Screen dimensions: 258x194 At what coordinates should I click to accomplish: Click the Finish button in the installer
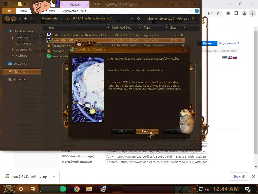coord(147,131)
